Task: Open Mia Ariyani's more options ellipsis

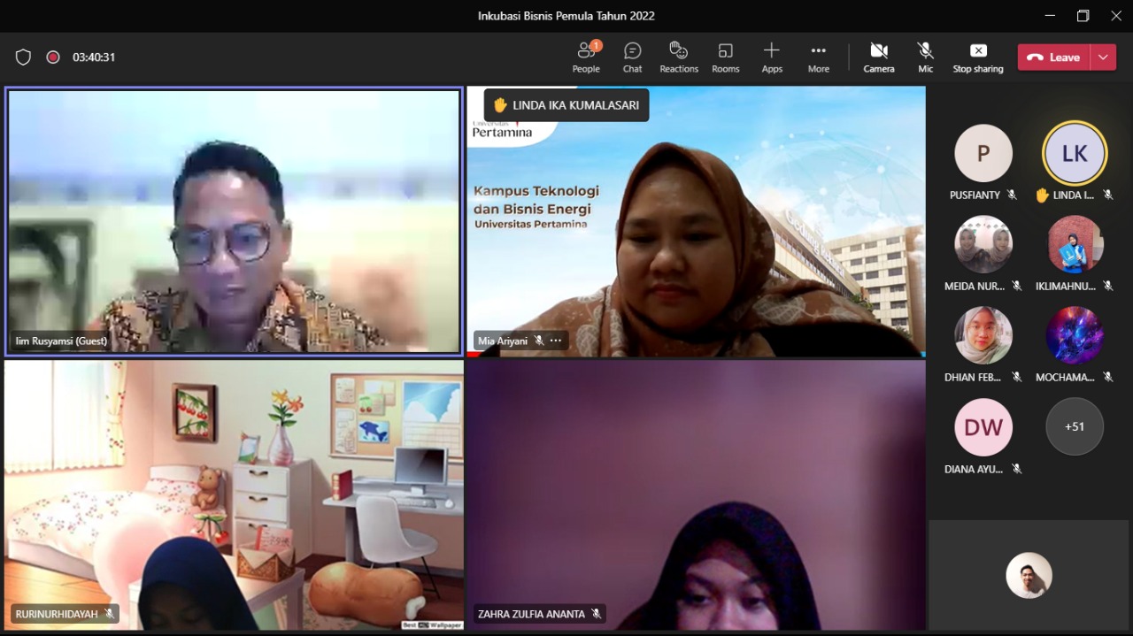Action: (556, 341)
